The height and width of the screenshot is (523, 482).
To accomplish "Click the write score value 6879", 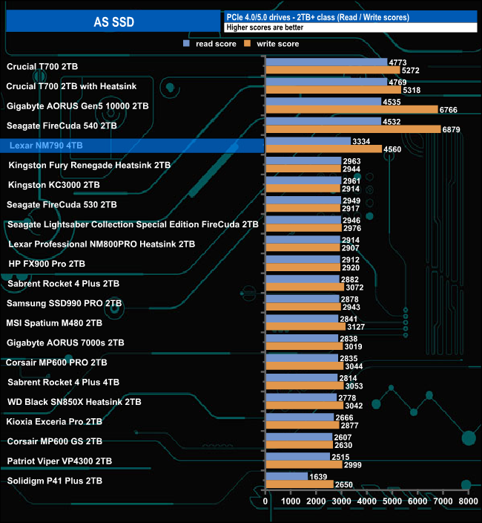I will pyautogui.click(x=451, y=129).
